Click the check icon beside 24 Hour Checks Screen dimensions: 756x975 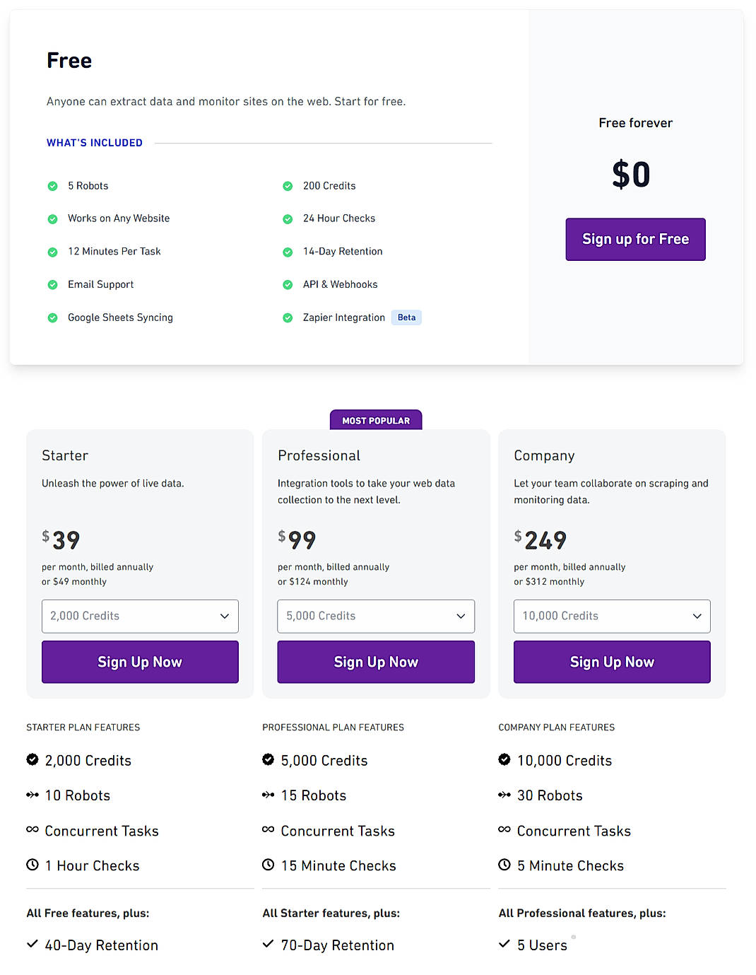(288, 218)
